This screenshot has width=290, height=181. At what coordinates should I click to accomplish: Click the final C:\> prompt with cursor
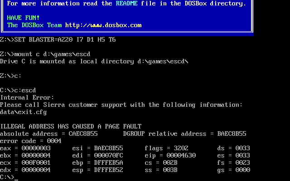(x=9, y=177)
